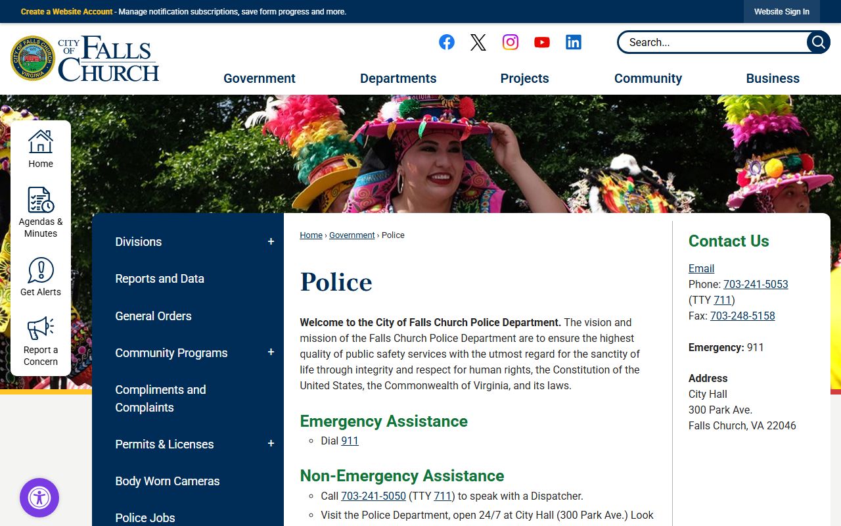Open the Government main menu

pos(260,78)
